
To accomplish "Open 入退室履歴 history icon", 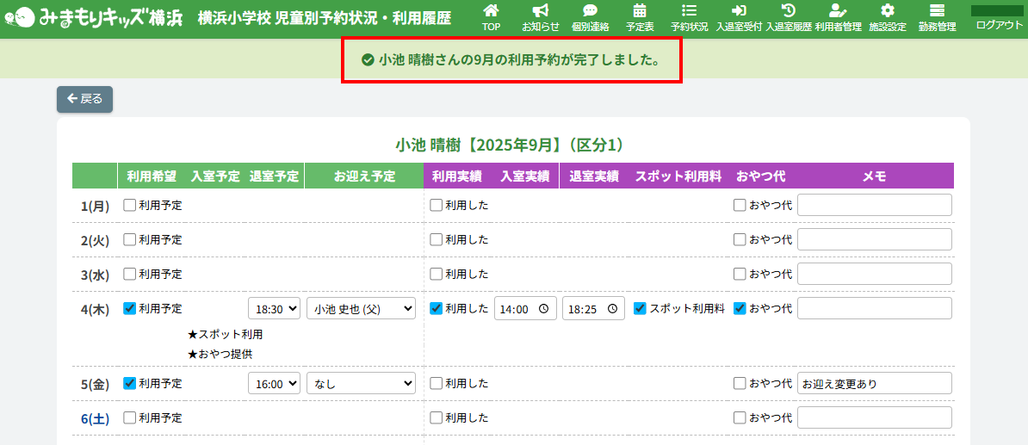I will pos(789,11).
